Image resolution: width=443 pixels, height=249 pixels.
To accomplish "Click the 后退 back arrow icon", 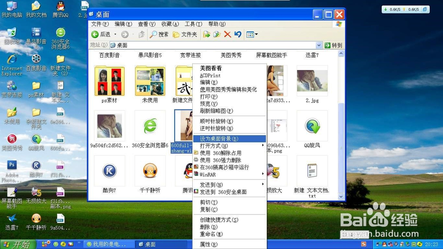I will tap(95, 35).
